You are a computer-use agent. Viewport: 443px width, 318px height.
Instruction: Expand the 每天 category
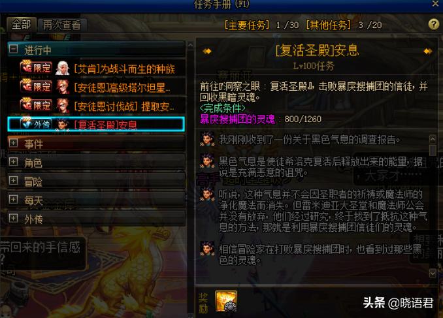point(13,199)
